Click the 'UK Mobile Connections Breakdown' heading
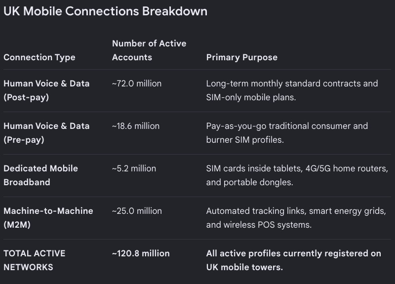 pyautogui.click(x=105, y=11)
